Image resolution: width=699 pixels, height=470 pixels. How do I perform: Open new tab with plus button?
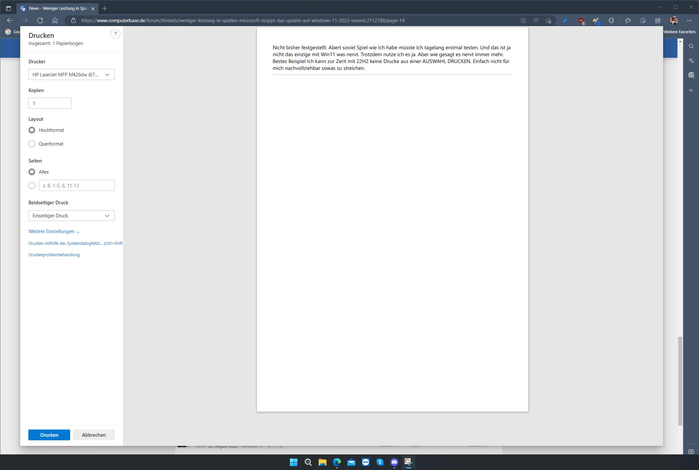coord(104,8)
